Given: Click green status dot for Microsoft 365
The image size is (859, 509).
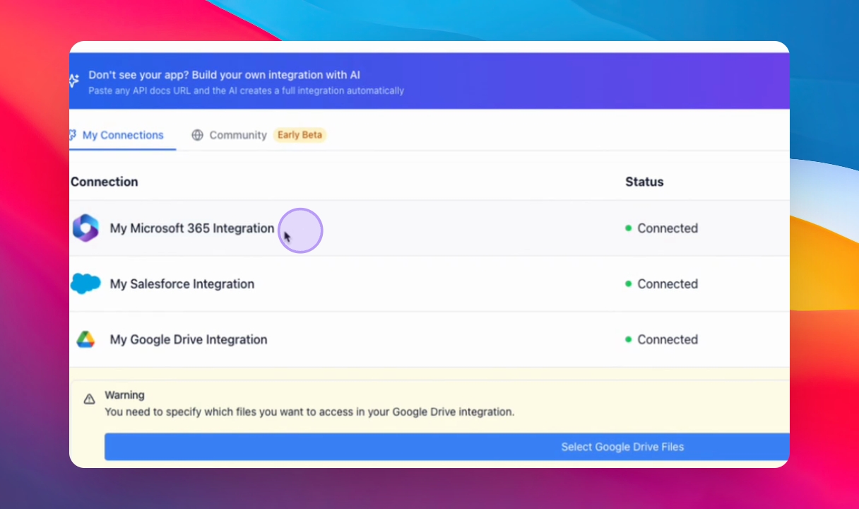Looking at the screenshot, I should pos(628,228).
